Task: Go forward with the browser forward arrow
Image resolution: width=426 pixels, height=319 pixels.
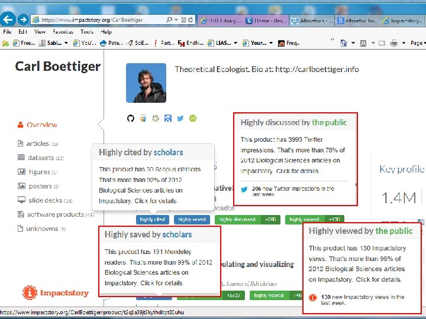Action: [23, 19]
